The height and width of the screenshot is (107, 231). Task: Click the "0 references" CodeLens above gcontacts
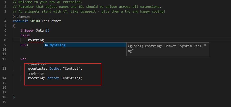point(37,64)
